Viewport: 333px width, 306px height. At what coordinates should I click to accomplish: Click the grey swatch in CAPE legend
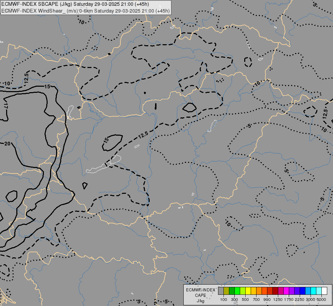pos(221,291)
